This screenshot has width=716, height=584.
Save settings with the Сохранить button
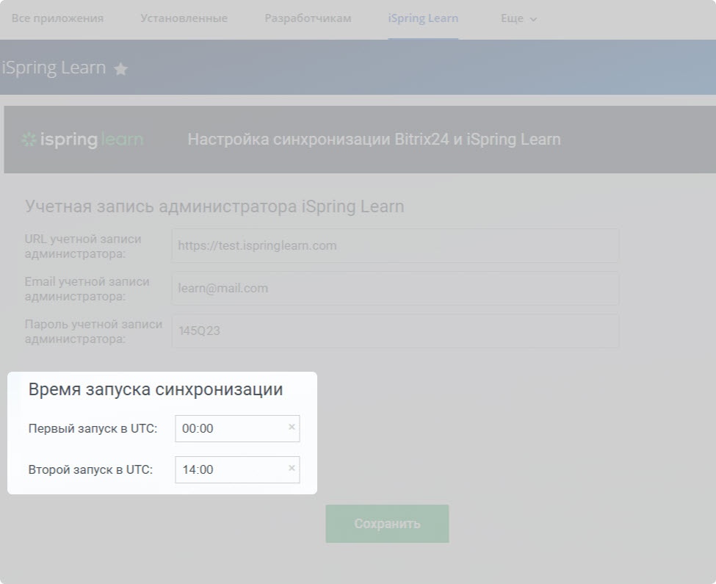[x=387, y=524]
